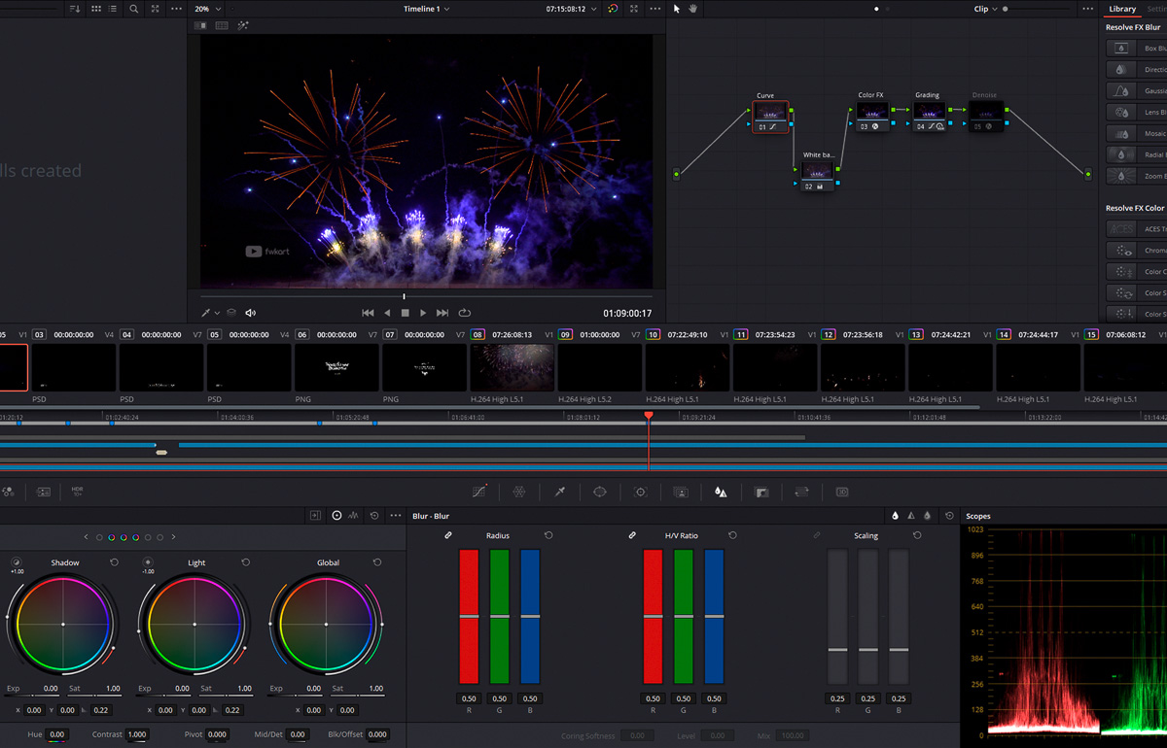Jump to first frame button
The image size is (1167, 748).
tap(368, 313)
